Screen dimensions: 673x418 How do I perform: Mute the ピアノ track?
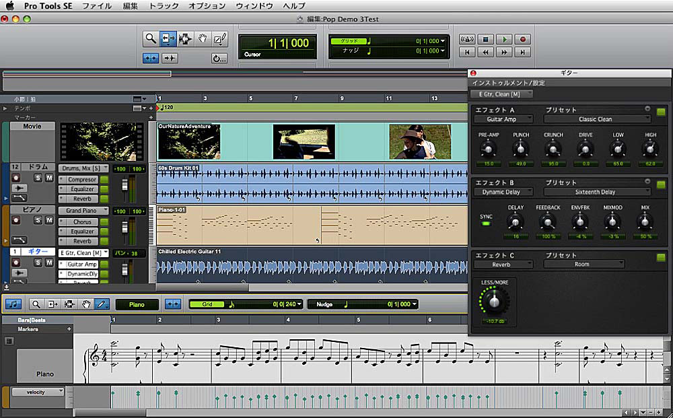point(50,220)
